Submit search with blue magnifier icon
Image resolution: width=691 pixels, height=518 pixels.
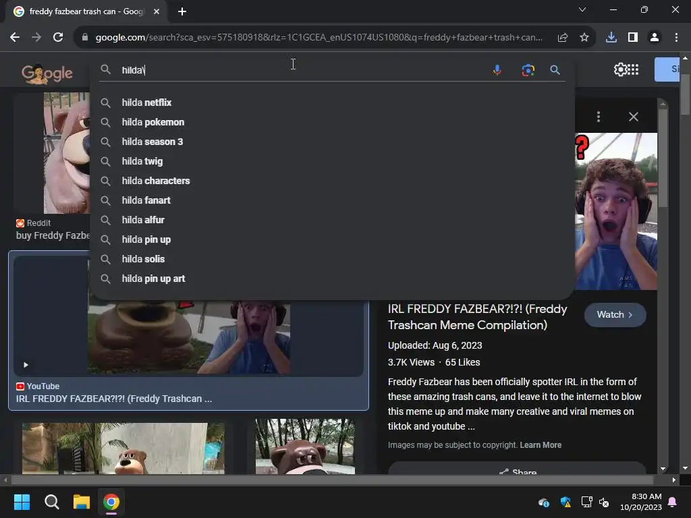tap(555, 70)
